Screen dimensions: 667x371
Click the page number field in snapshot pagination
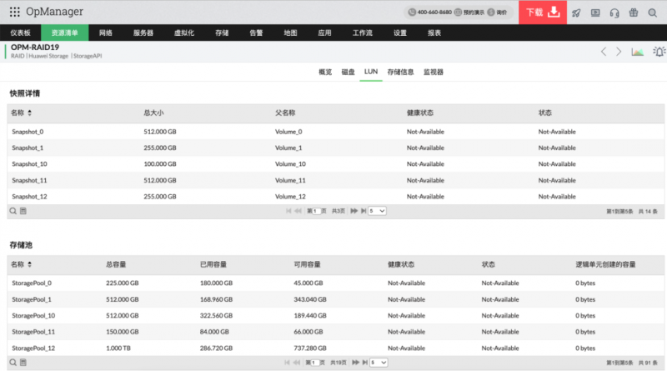pos(316,211)
